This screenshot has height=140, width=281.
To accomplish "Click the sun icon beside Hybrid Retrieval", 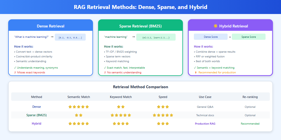I will pos(216,26).
